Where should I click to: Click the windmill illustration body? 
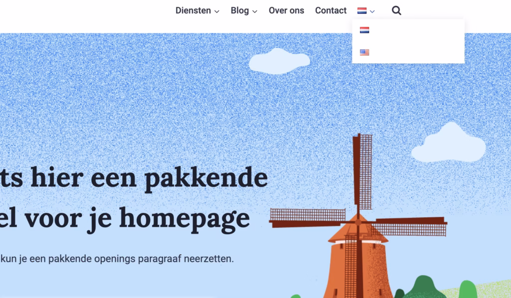[358, 264]
